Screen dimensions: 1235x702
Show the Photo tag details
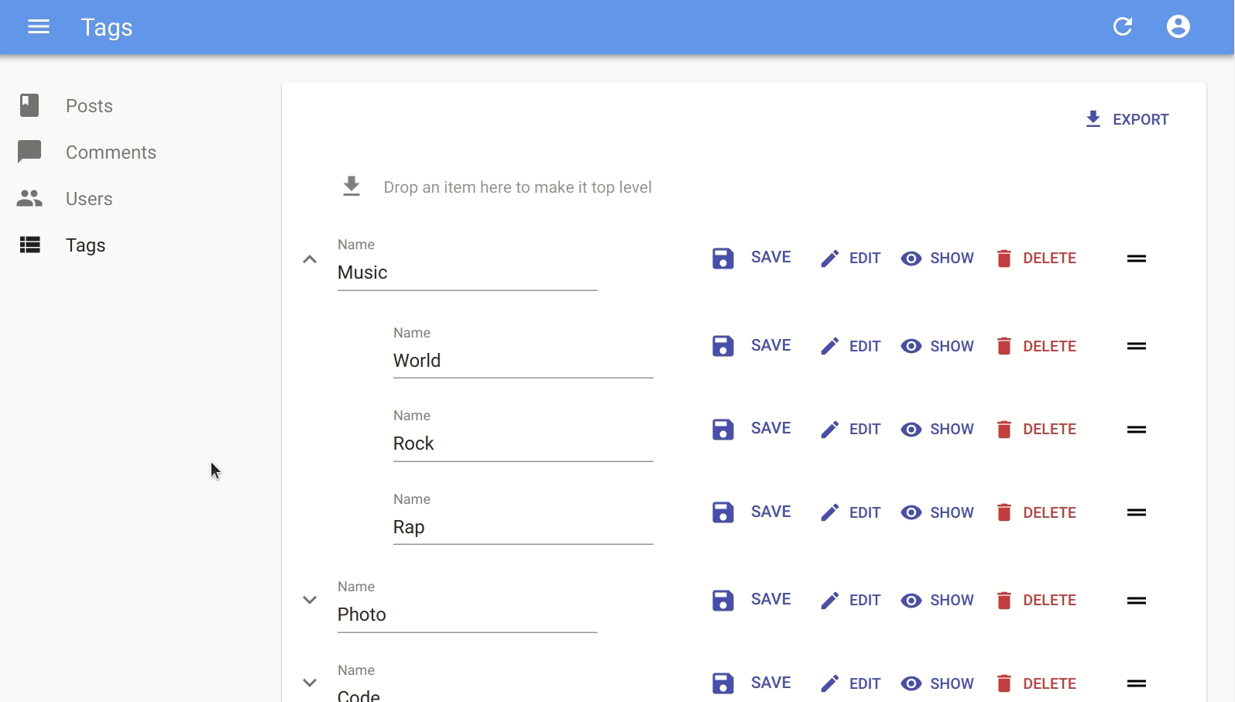(x=938, y=601)
